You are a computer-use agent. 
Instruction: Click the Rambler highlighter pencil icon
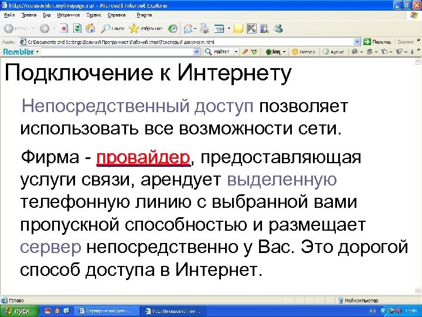(x=244, y=52)
